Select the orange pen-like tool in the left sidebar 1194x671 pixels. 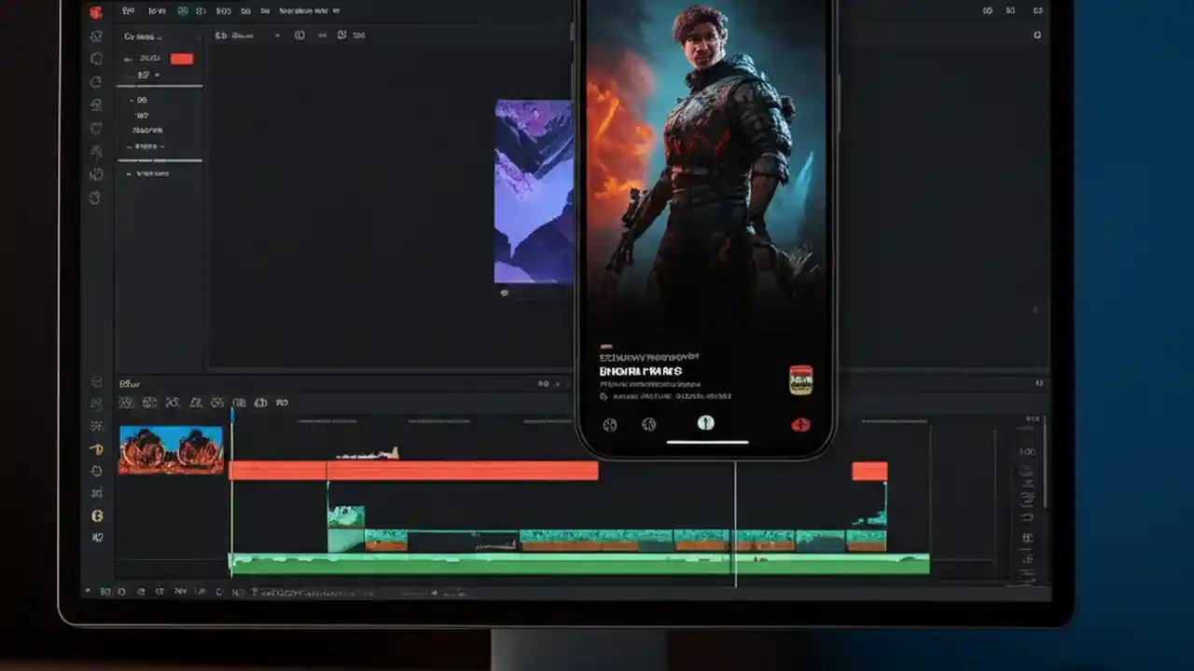(97, 450)
